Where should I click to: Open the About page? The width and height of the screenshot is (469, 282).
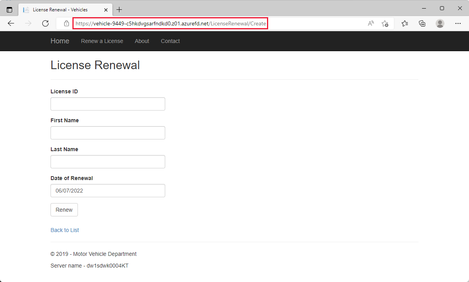coord(142,41)
